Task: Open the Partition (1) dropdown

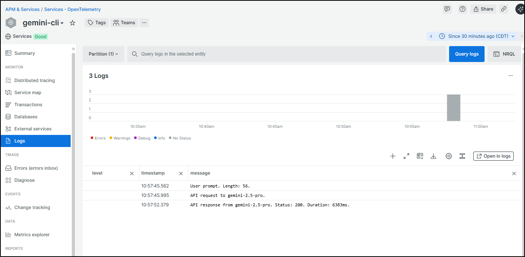Action: point(103,54)
